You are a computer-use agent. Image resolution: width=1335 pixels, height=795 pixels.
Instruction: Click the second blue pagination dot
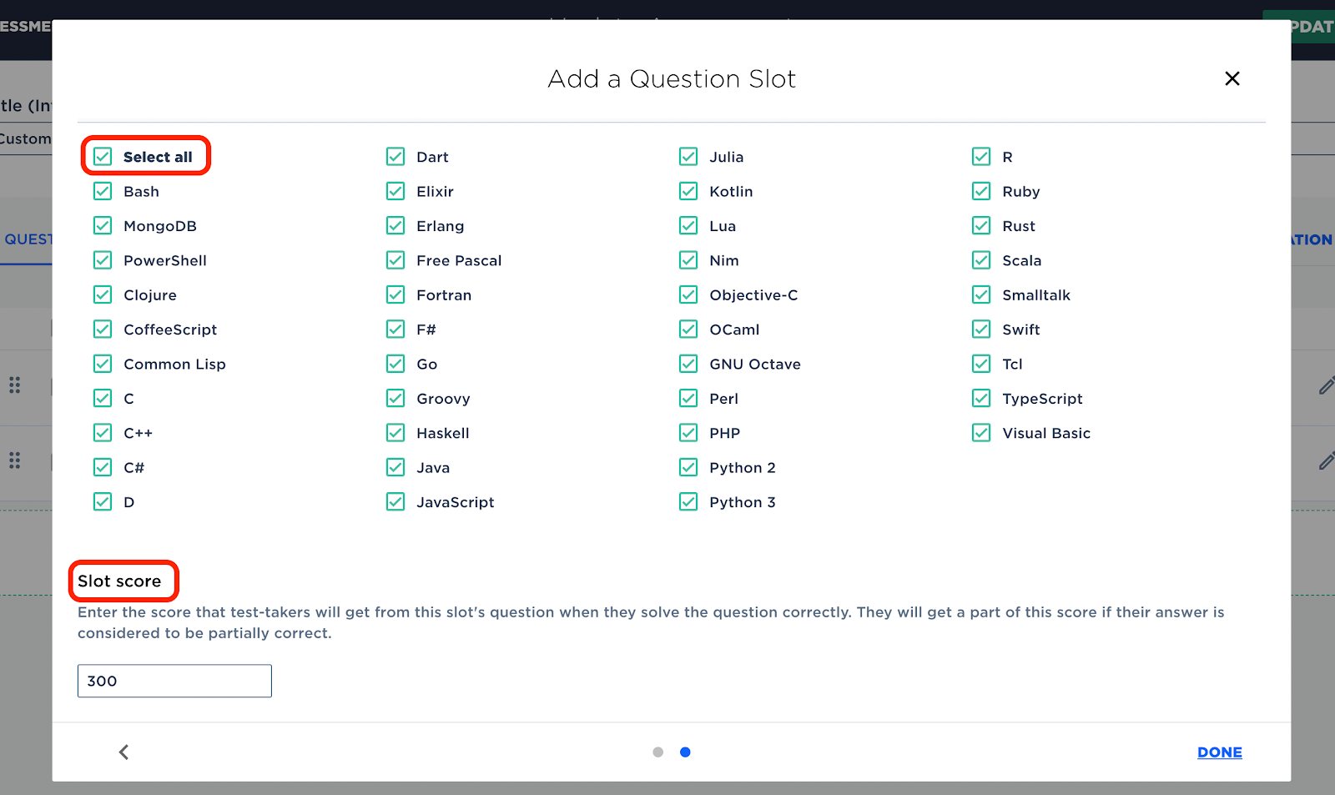coord(685,752)
